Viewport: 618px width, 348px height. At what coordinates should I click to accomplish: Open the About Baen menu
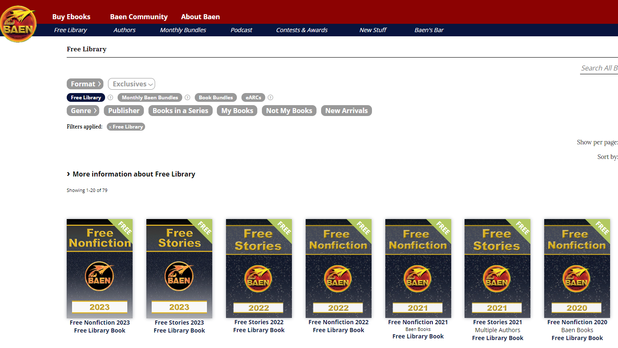pos(201,17)
